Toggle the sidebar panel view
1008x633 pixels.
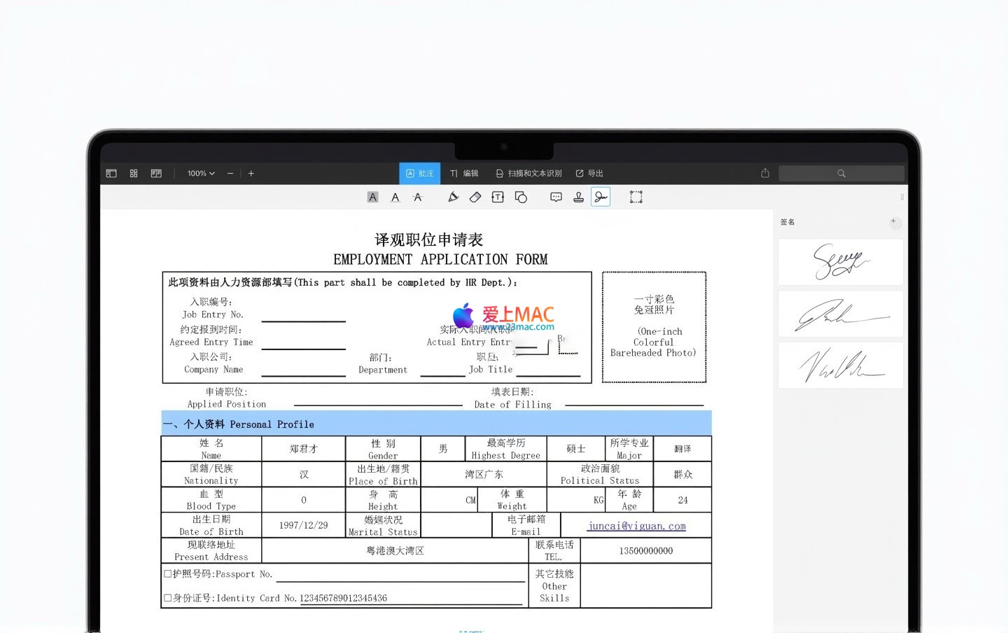[111, 174]
